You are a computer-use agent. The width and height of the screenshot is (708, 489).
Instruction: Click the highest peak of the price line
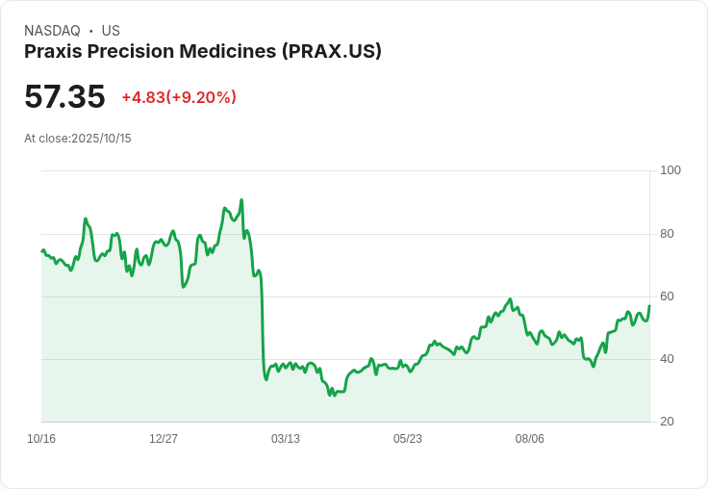tap(241, 200)
